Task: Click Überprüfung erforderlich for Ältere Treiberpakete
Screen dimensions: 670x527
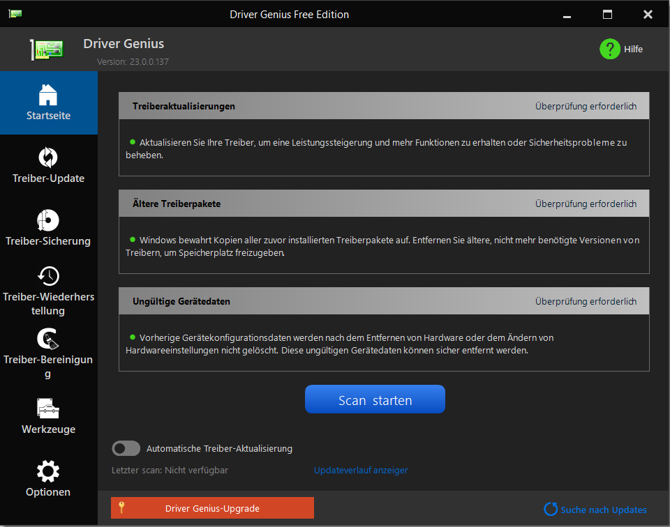Action: tap(586, 204)
